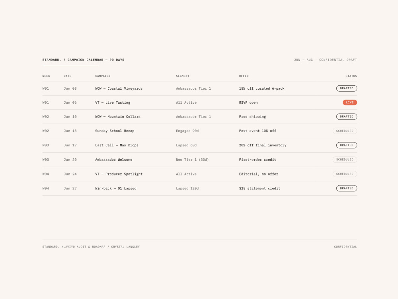Image resolution: width=398 pixels, height=299 pixels.
Task: Click the 'Jun 13' date cell
Action: (70, 131)
